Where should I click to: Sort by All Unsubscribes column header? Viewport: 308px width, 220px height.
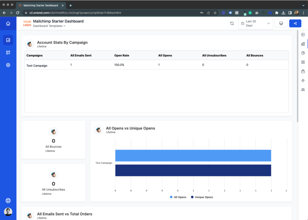tap(214, 55)
